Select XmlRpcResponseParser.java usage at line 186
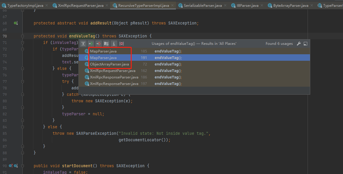The width and height of the screenshot is (343, 174). pyautogui.click(x=194, y=77)
